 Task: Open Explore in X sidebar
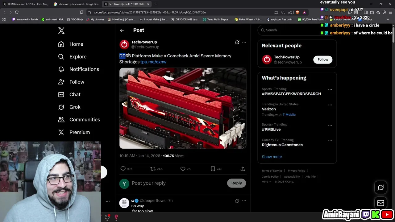point(72,57)
